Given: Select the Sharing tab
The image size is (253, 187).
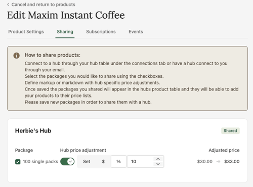Looking at the screenshot, I should point(65,32).
